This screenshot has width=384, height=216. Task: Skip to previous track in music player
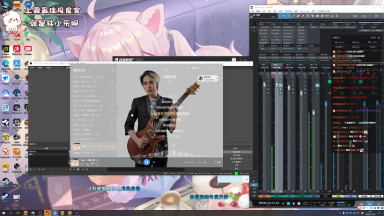(139, 162)
